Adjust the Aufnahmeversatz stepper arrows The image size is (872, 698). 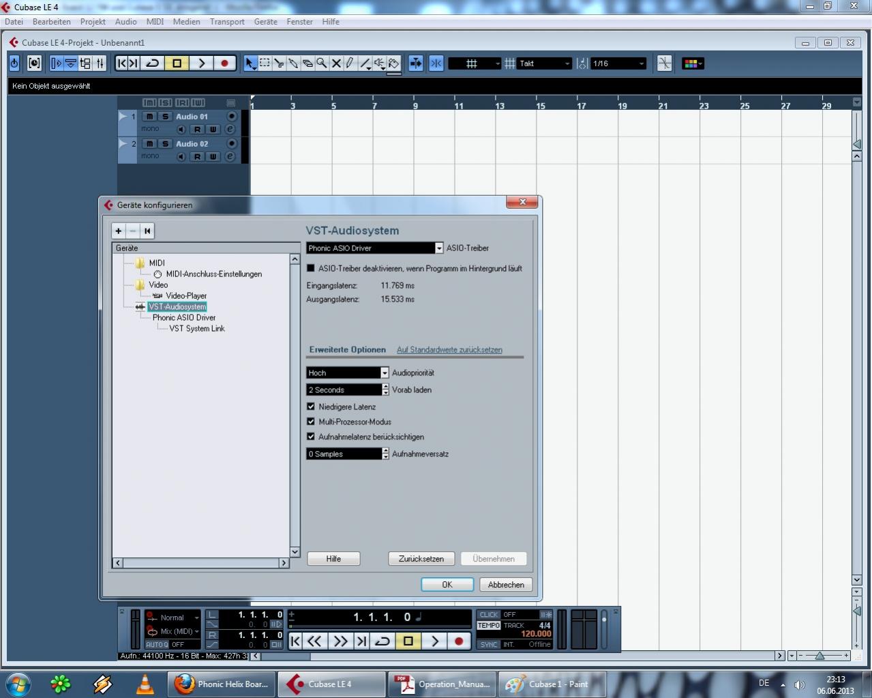tap(385, 454)
